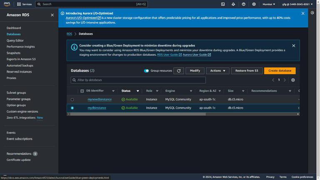320x180 pixels.
Task: Open Custom engine versions
Action: click(22, 111)
